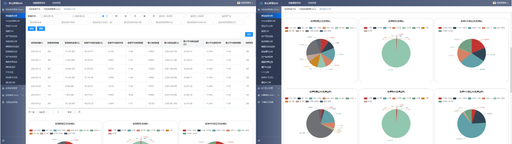Go to previous page with pagination left arrow

(53, 112)
